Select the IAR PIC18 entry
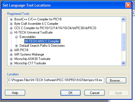Image resolution: width=135 pixels, height=102 pixels. coord(21,50)
